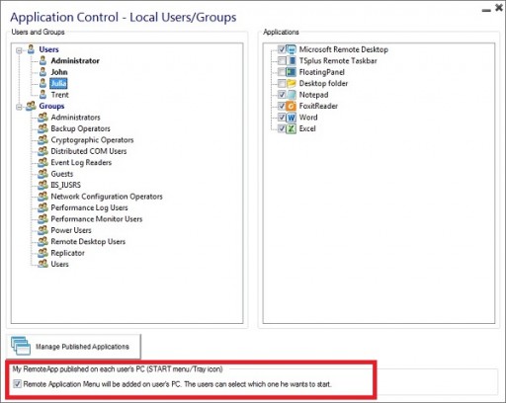Click the FloatingPanel app icon
506x403 pixels.
point(292,72)
